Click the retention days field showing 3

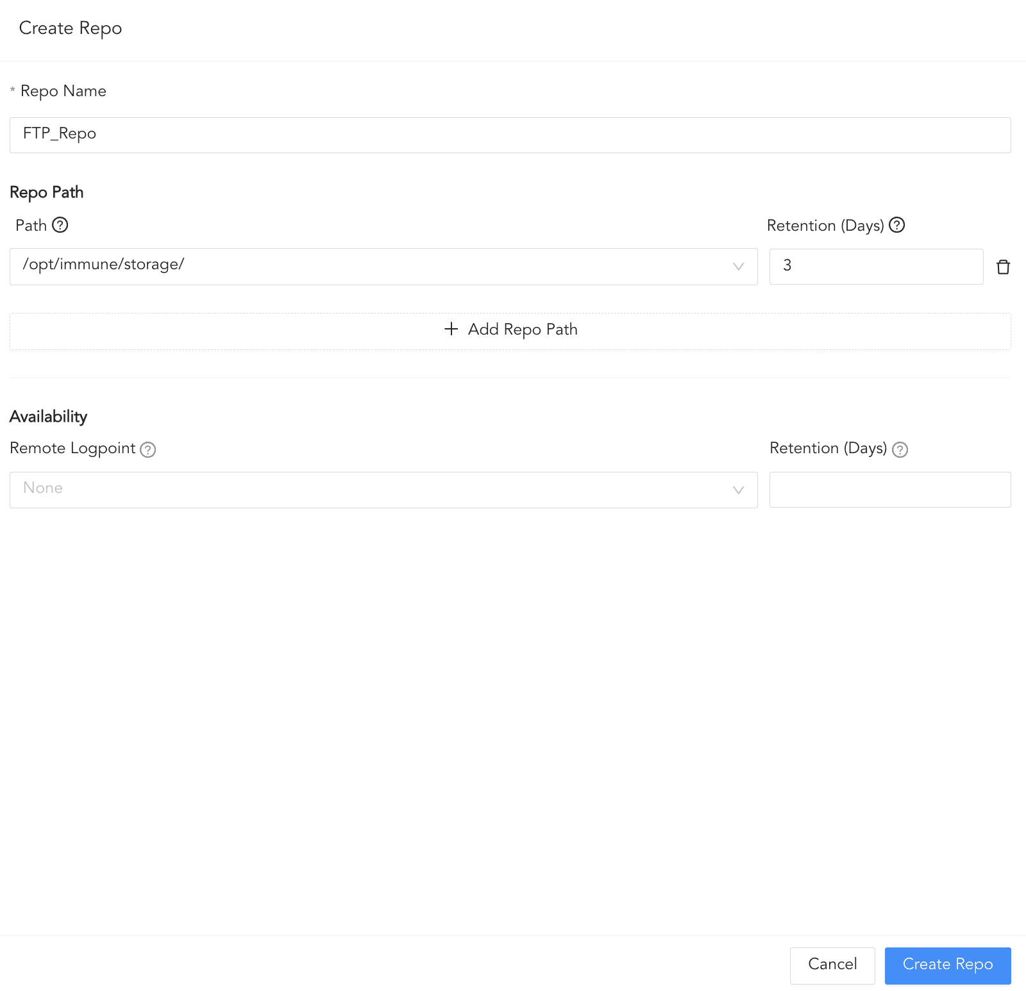[875, 266]
